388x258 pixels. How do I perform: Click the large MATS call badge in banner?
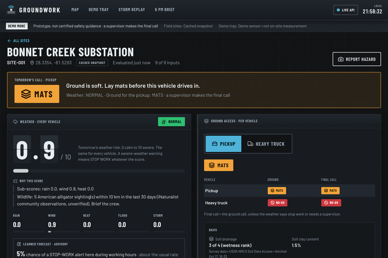click(37, 94)
